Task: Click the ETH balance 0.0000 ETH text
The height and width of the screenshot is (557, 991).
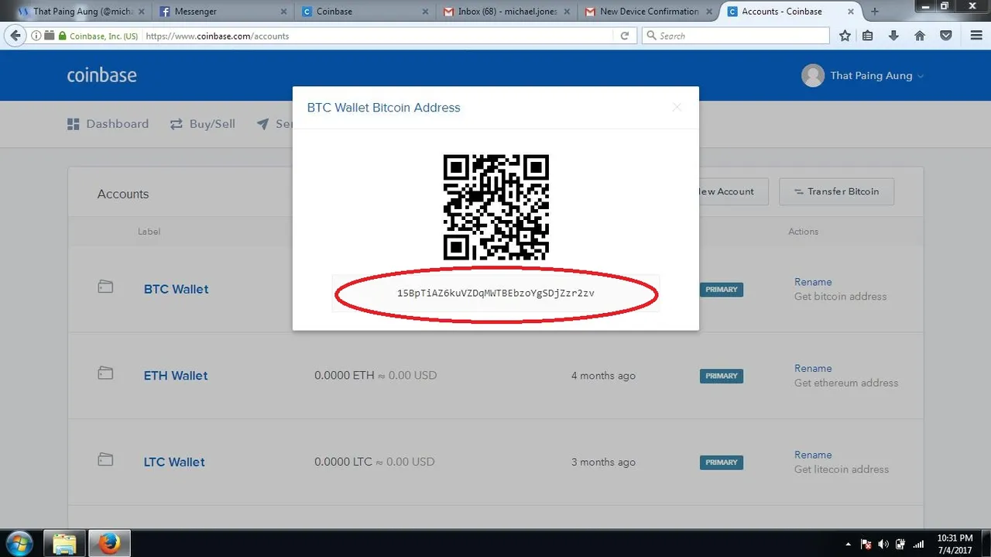Action: 345,376
